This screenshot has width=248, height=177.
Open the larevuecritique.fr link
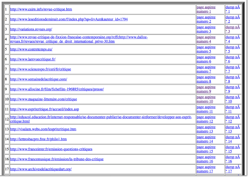coord(33,59)
